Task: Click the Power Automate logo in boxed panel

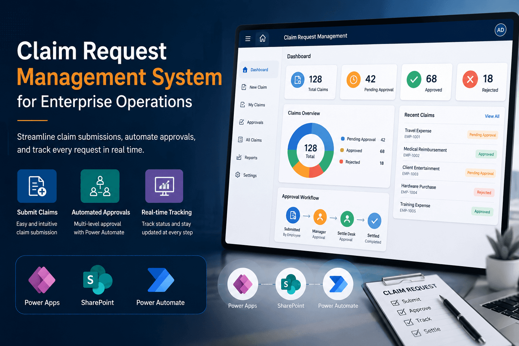Action: click(x=161, y=280)
